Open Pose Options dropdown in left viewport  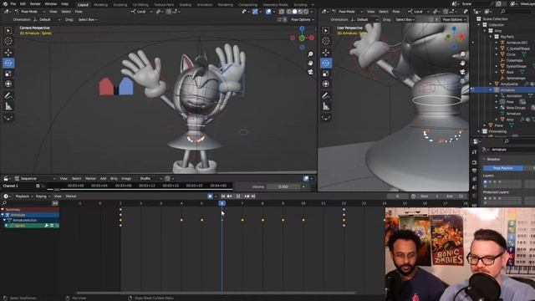pyautogui.click(x=302, y=20)
